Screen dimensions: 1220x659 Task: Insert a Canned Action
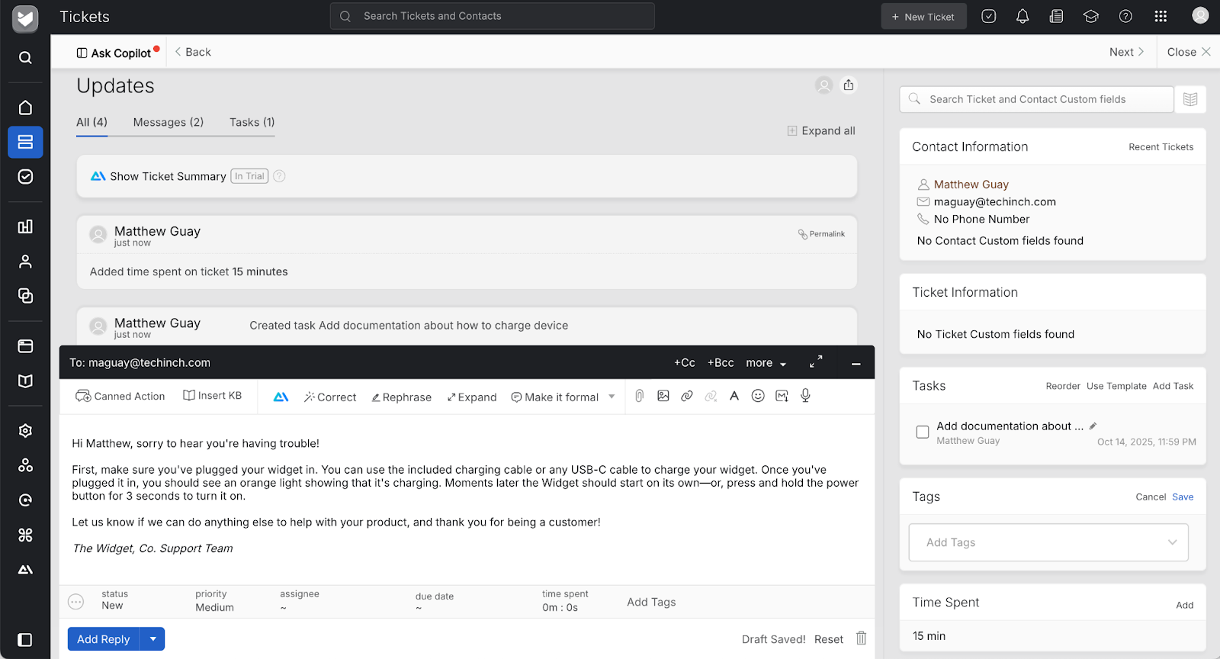pyautogui.click(x=120, y=396)
